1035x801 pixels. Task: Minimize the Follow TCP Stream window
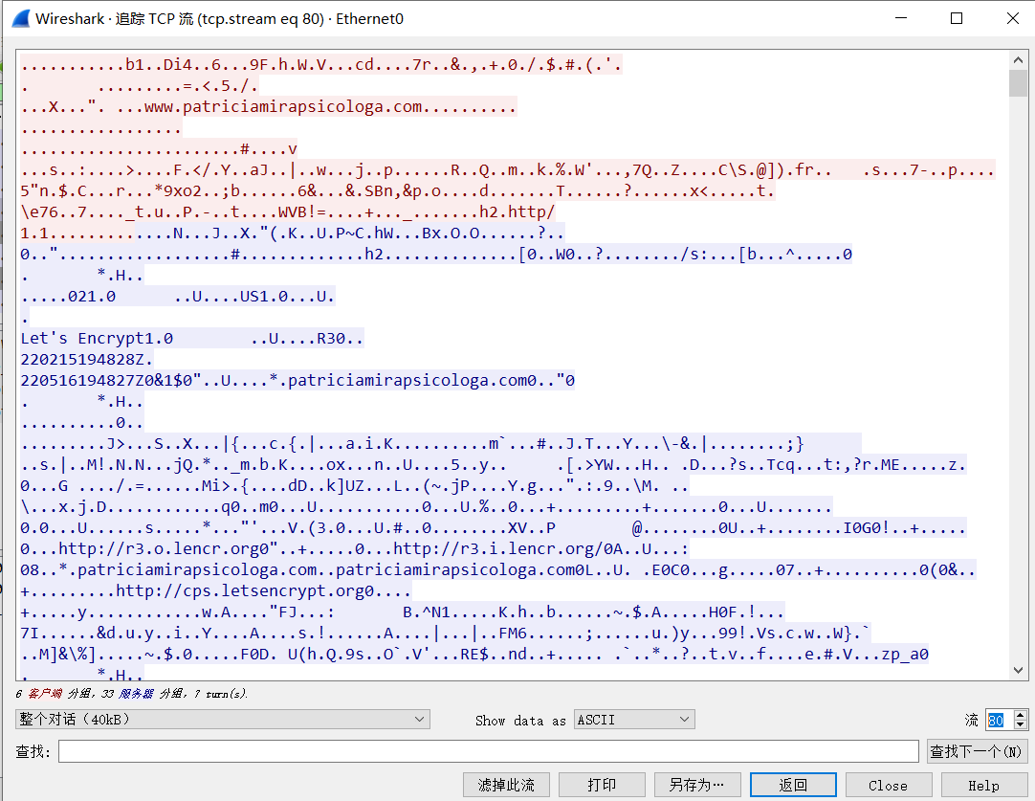pyautogui.click(x=900, y=18)
